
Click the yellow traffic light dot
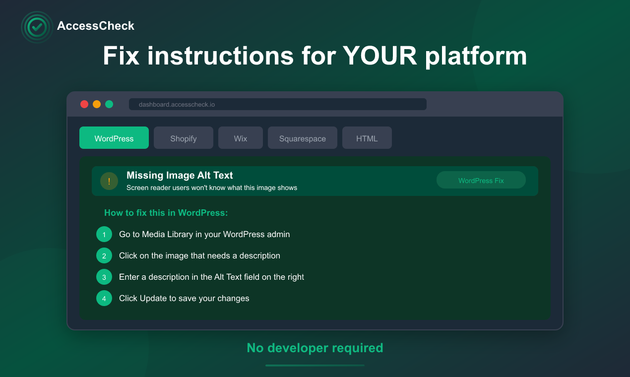97,104
